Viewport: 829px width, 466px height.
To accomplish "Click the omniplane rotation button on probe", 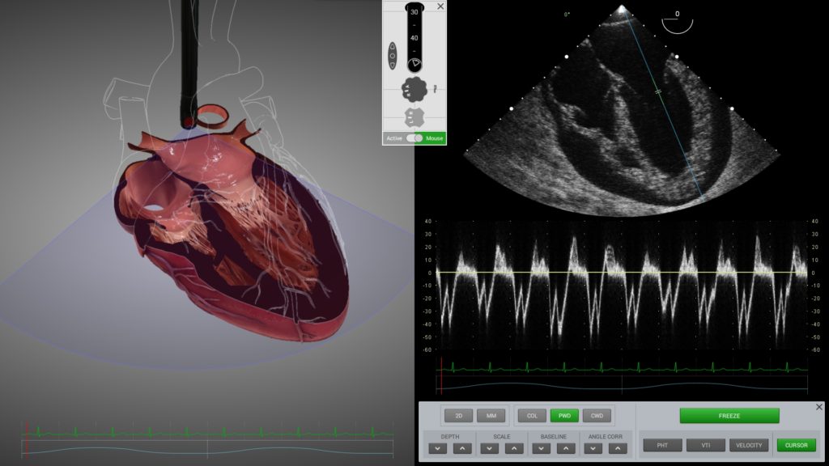I will tap(393, 57).
